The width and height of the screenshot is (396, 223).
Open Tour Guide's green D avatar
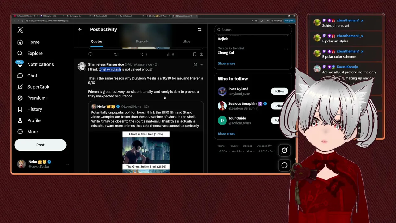222,120
